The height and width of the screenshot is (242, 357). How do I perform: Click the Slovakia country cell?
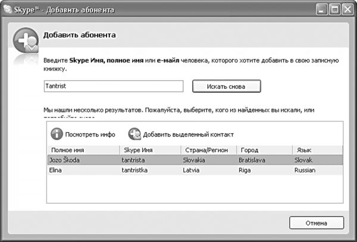(x=194, y=160)
